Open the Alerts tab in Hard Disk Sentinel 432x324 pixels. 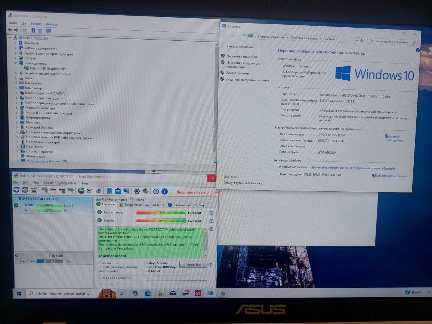pos(138,200)
